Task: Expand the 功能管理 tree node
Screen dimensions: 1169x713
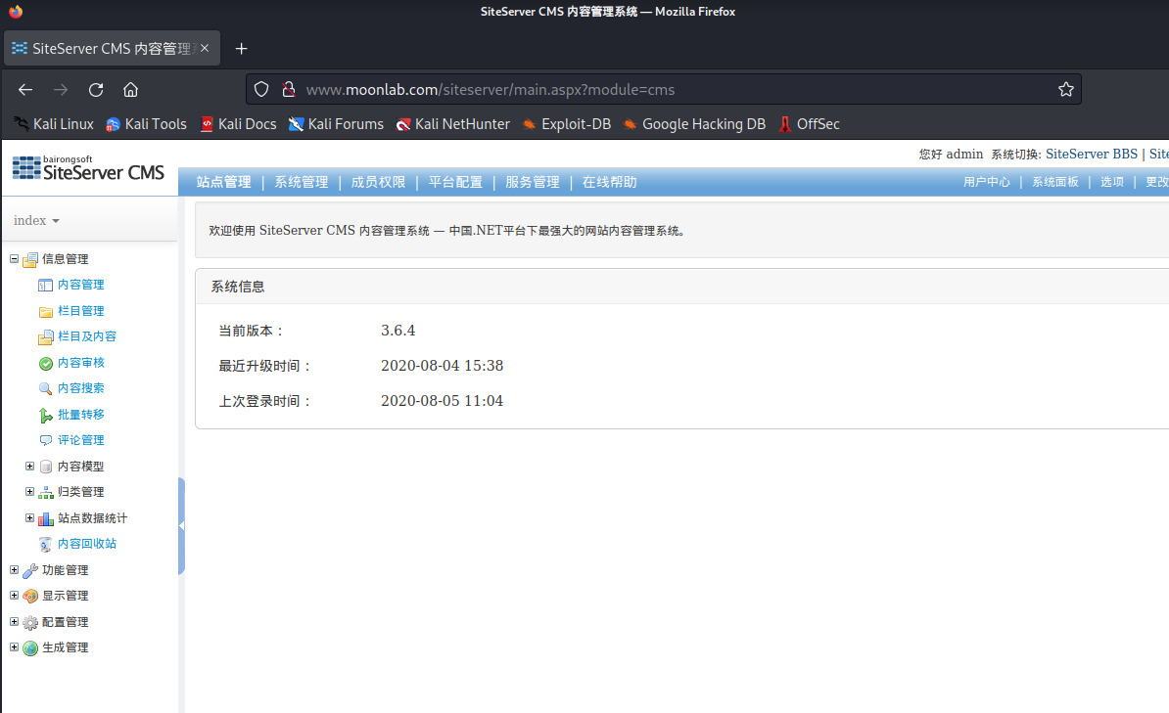Action: tap(14, 569)
